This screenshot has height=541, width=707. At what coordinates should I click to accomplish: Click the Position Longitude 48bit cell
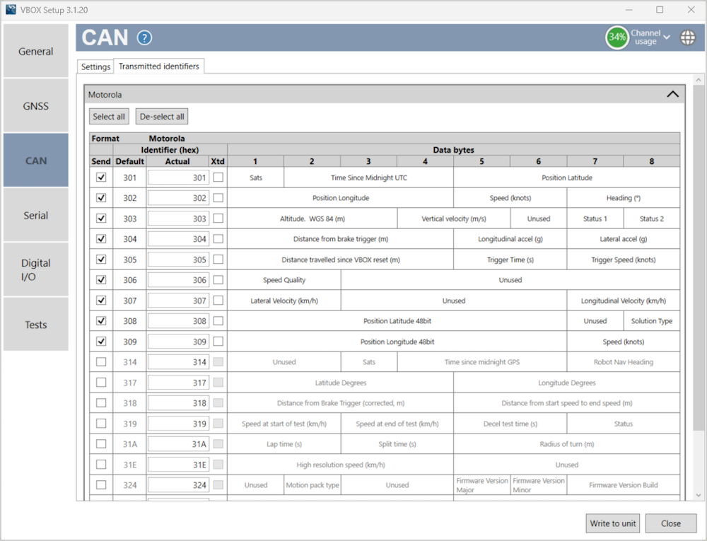coord(397,342)
